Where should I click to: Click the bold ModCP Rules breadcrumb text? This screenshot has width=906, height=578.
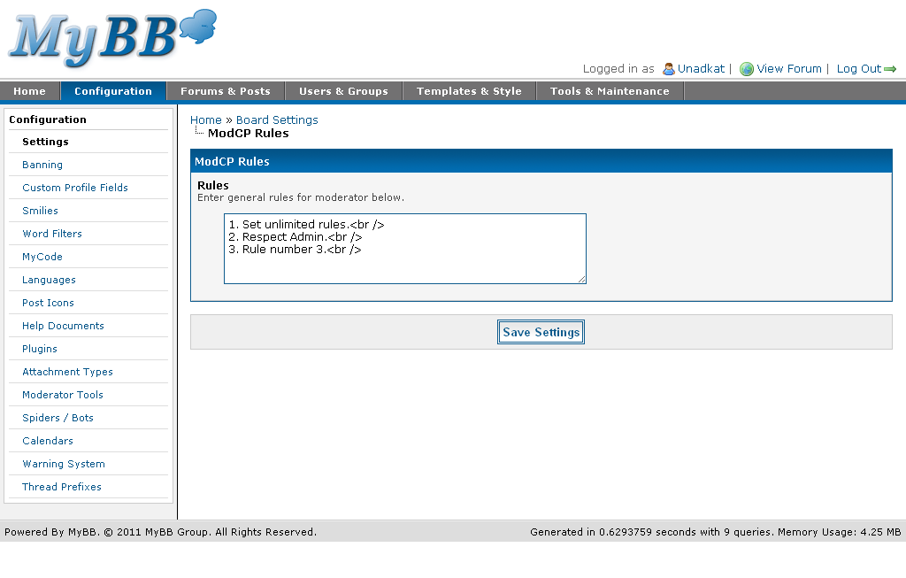(x=249, y=134)
